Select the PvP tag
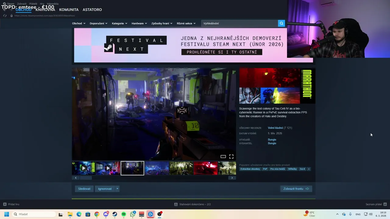 pyautogui.click(x=265, y=169)
